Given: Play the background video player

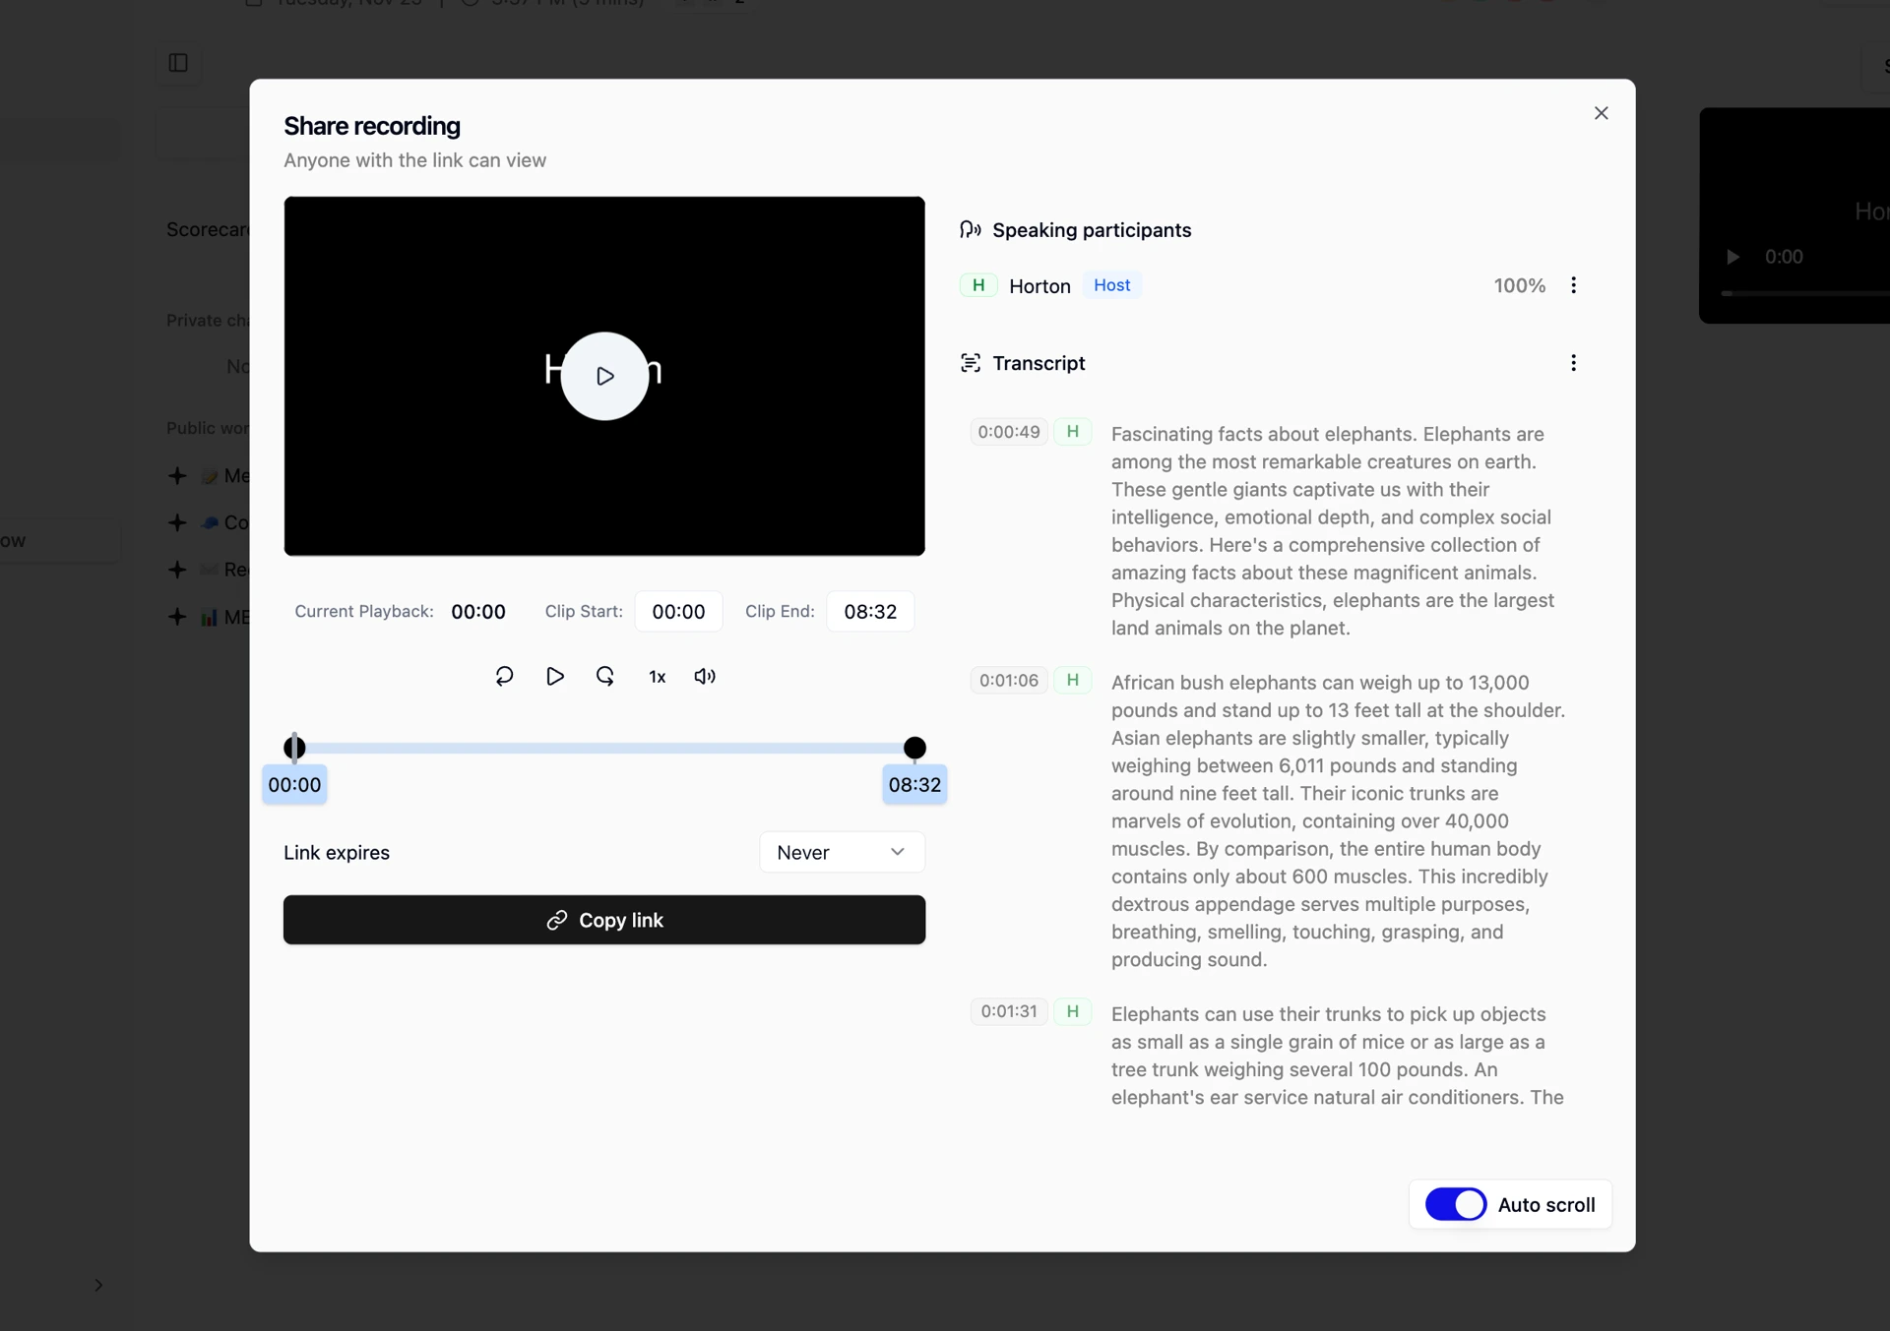Looking at the screenshot, I should 1732,257.
